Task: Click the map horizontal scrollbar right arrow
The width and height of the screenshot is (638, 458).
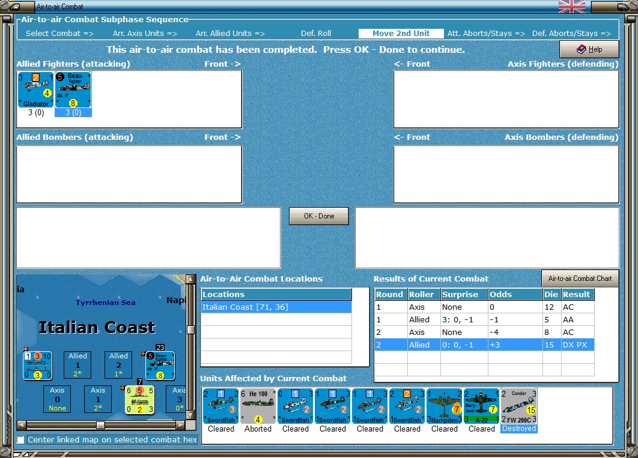Action: coord(180,425)
